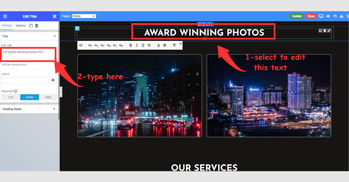Apply H3 heading format
The image size is (349, 182).
(103, 45)
